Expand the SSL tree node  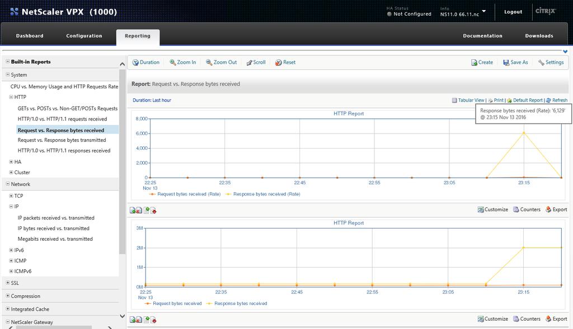click(x=8, y=283)
